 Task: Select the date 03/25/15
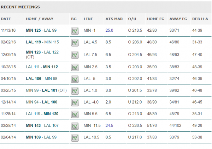(x=8, y=90)
